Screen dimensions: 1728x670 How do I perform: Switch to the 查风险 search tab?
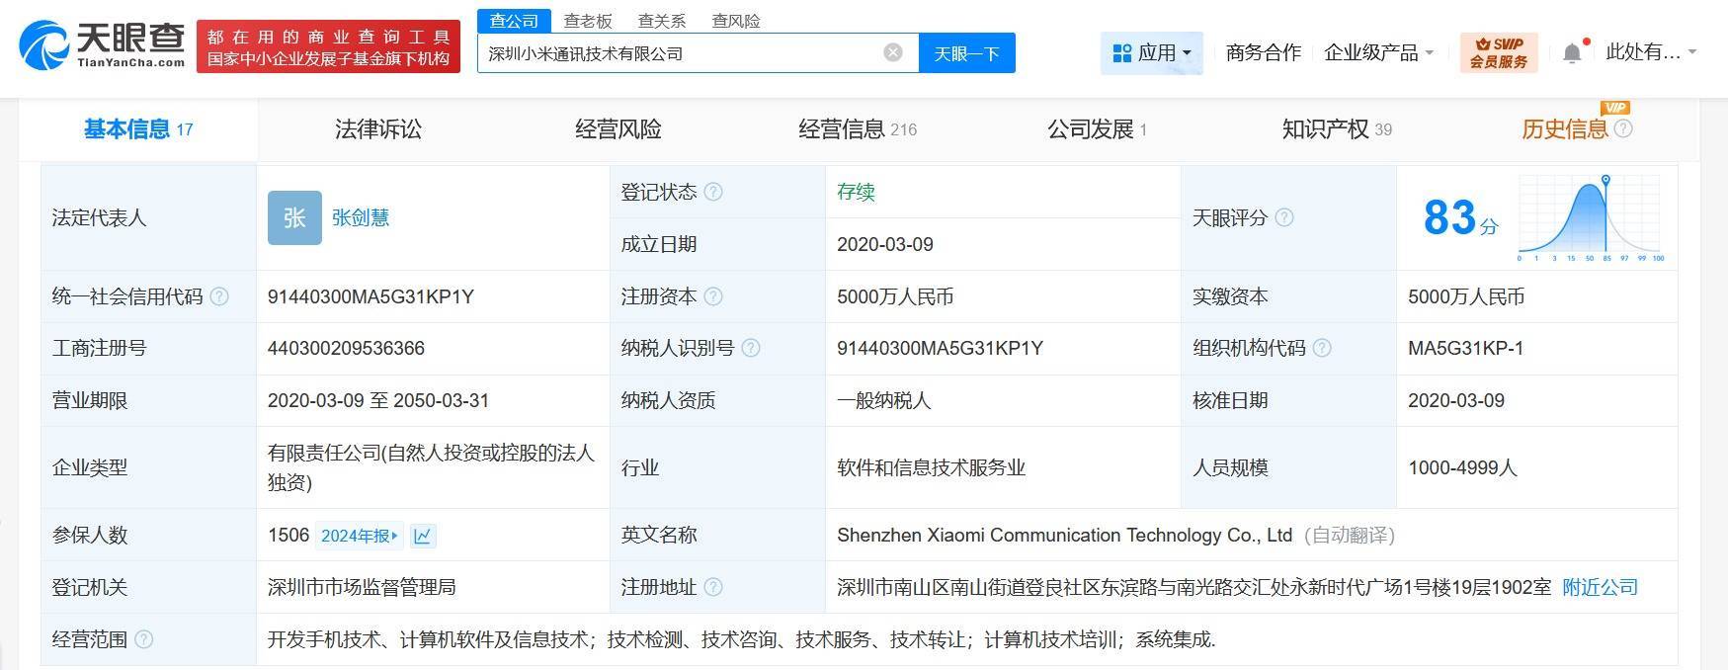point(736,21)
